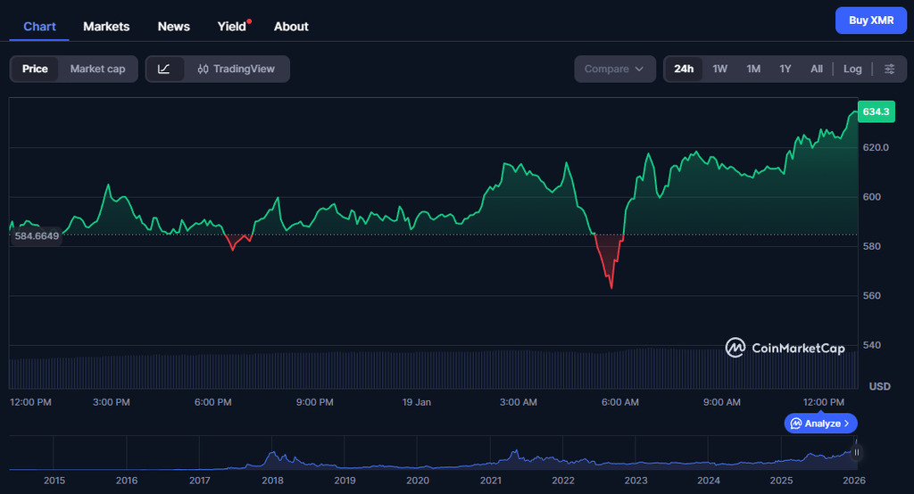Select the line chart icon
Viewport: 914px width, 494px height.
pos(164,69)
